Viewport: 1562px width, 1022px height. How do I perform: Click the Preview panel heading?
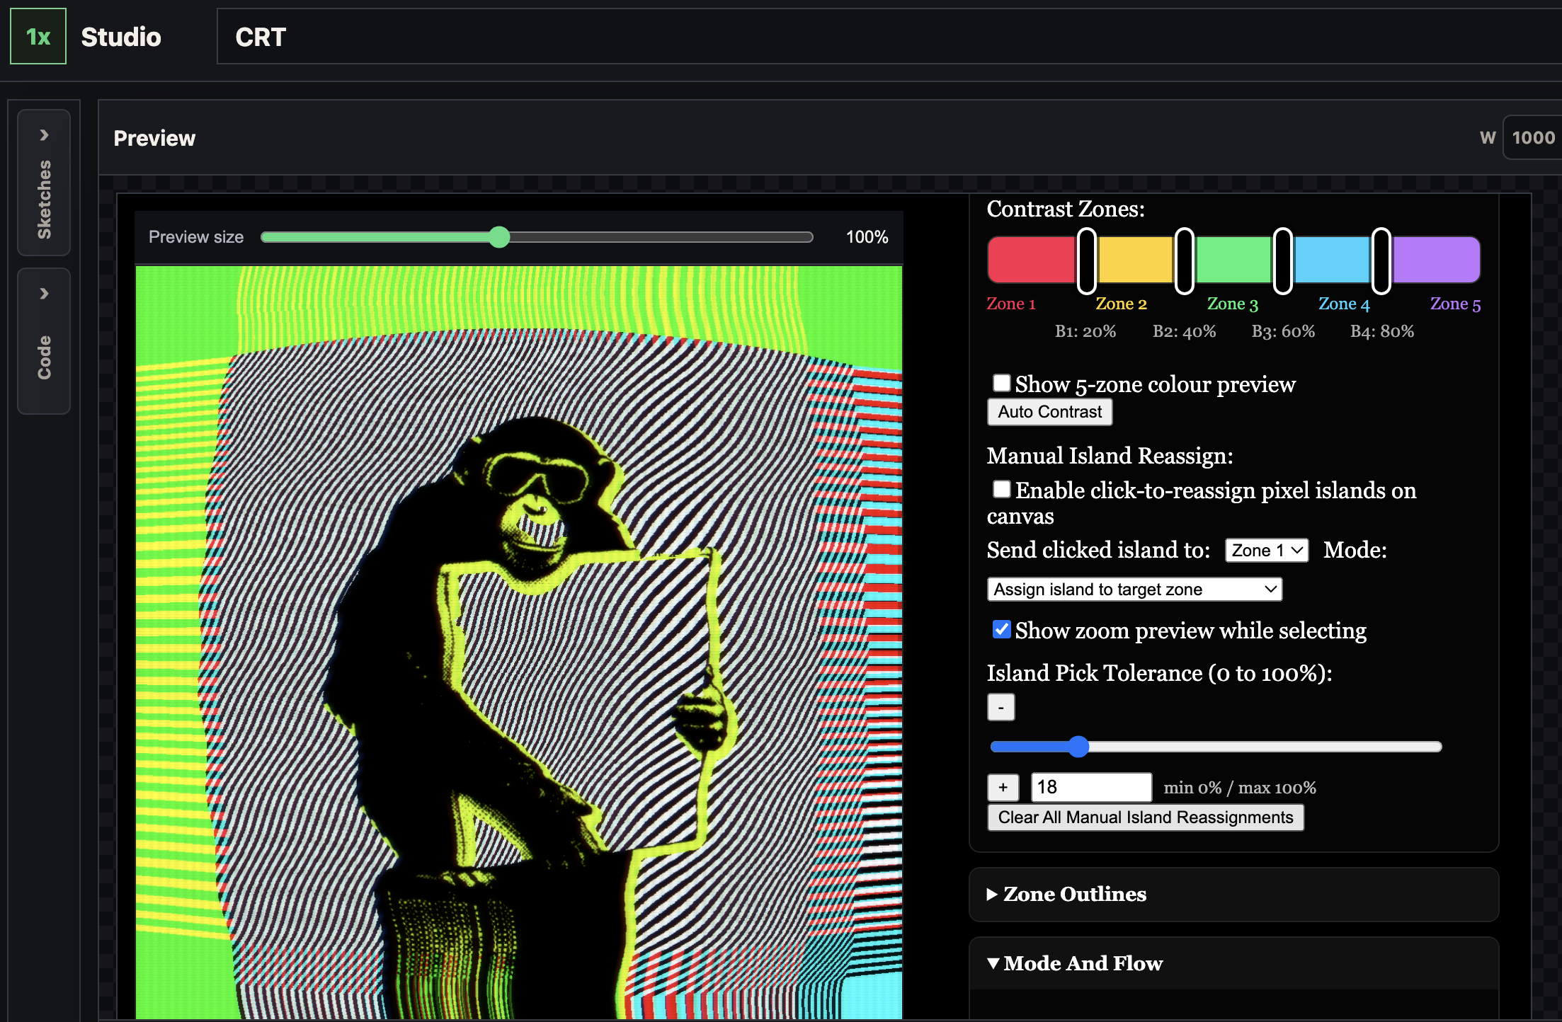tap(154, 138)
